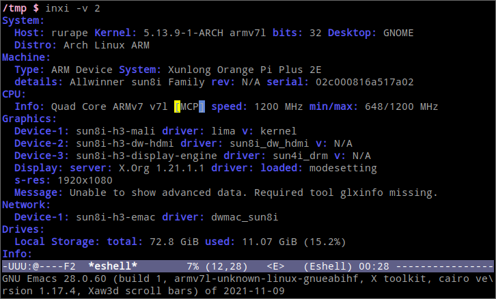Screen dimensions: 496x299
Task: Click the 'modesetting' loaded driver
Action: click(x=343, y=168)
